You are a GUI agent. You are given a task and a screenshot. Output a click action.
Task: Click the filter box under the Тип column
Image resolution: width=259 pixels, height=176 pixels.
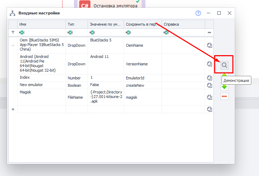[76, 32]
